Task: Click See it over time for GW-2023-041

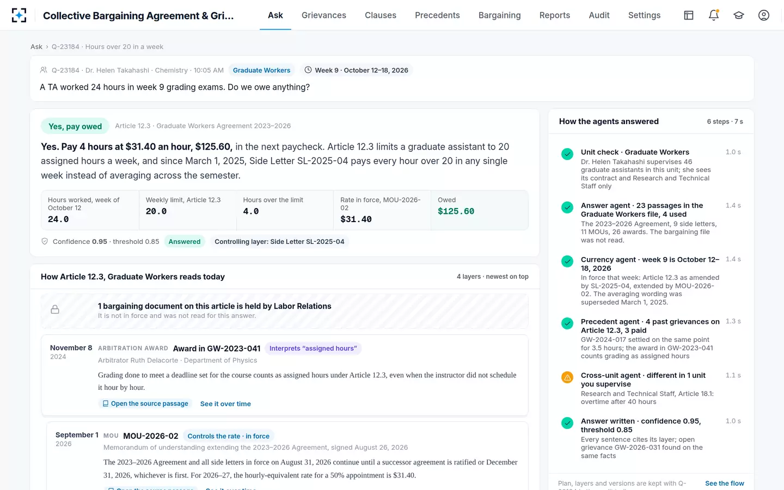Action: [x=225, y=404]
